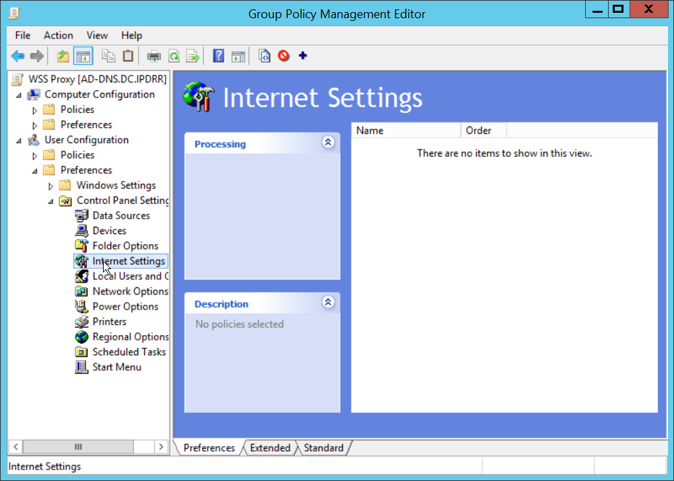This screenshot has height=481, width=674.
Task: Select Scheduled Tasks in the tree
Action: (129, 352)
